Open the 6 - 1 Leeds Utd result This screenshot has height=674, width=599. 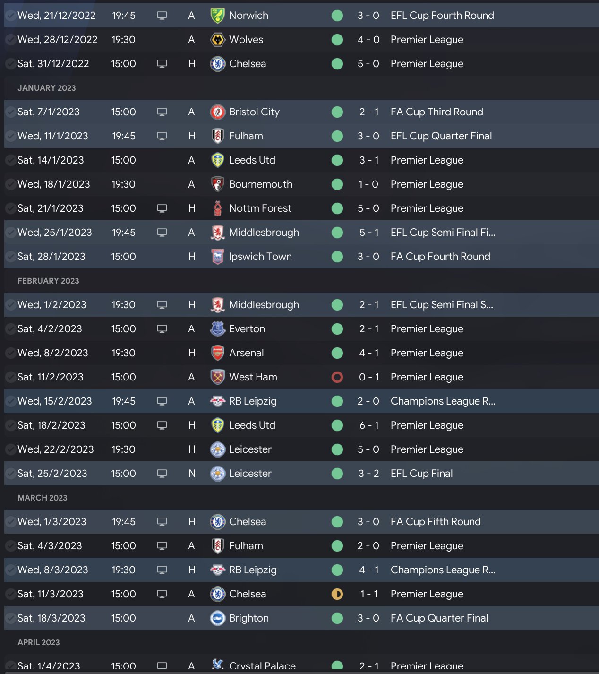point(368,425)
